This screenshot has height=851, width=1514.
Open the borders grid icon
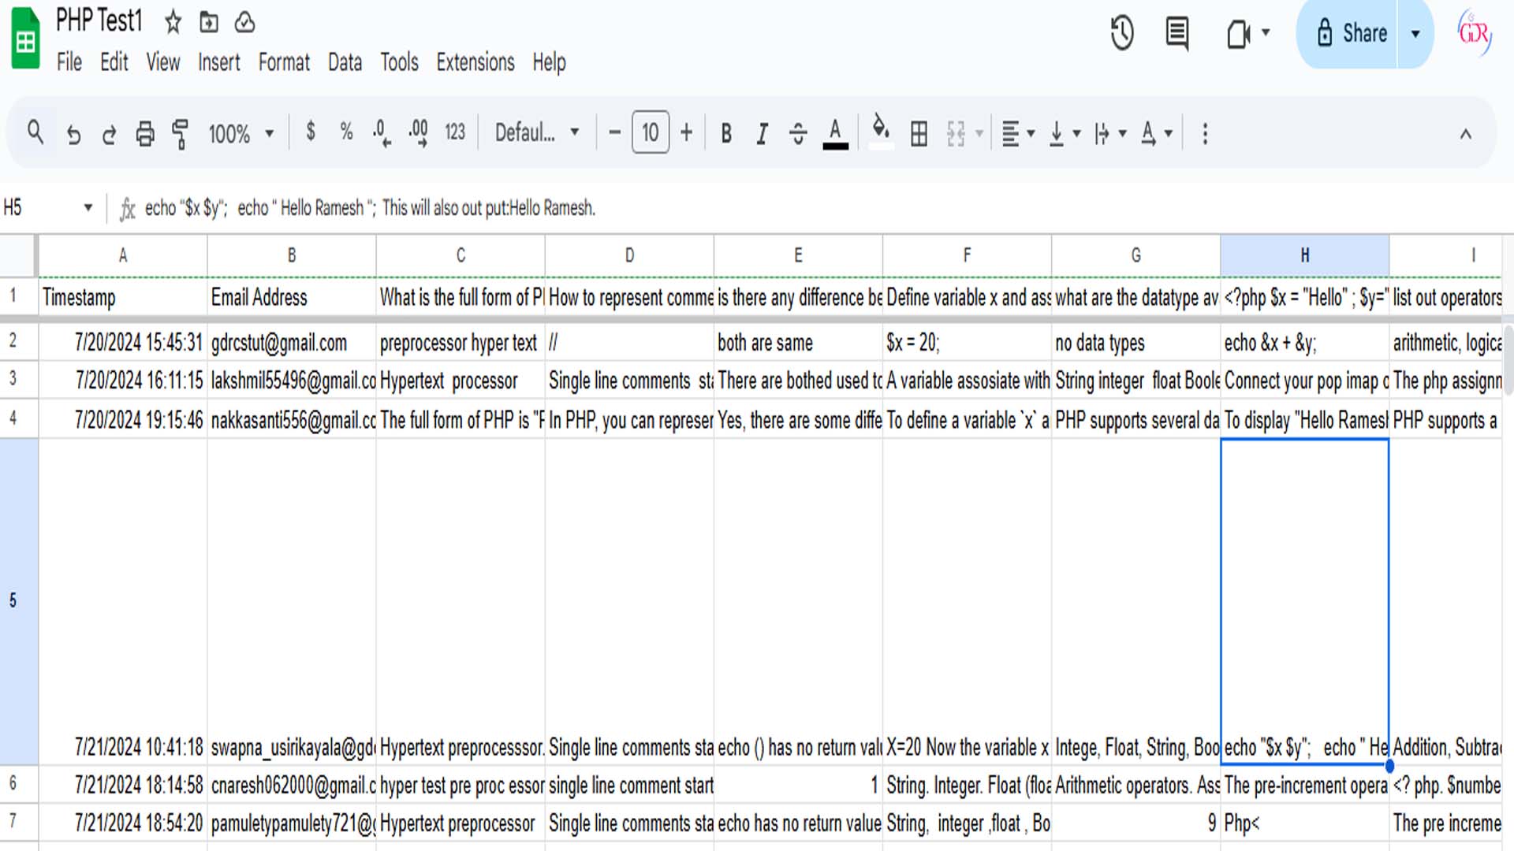919,133
